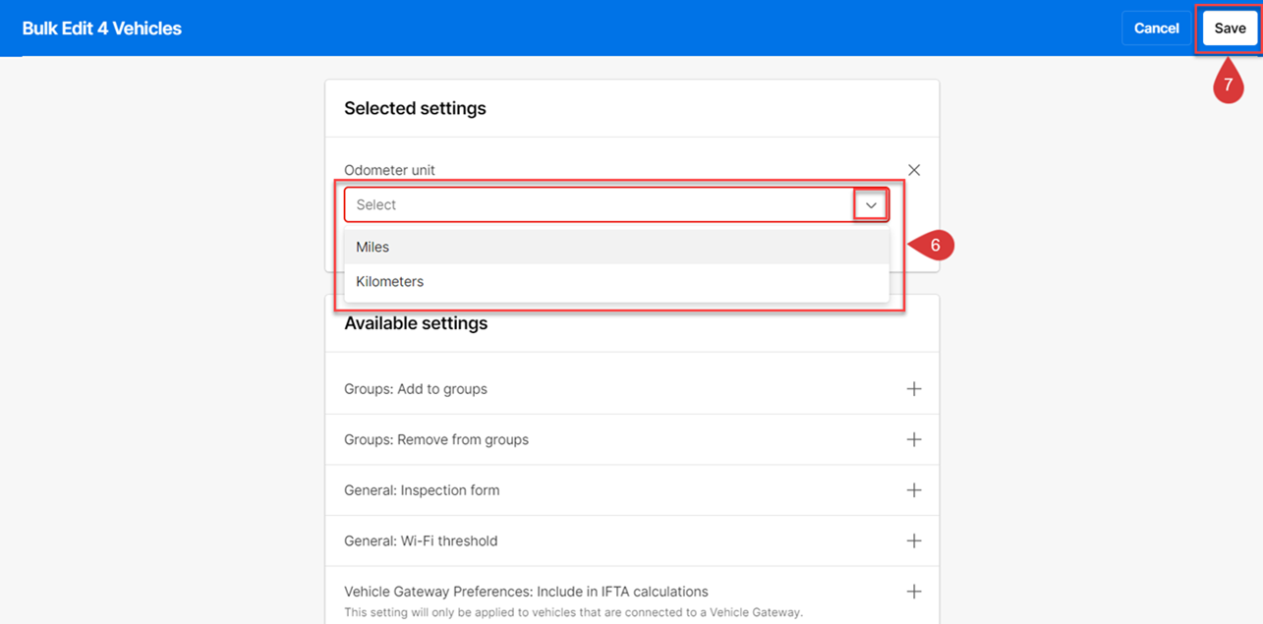Select the 'General: Wi-Fi threshold' row label
This screenshot has height=624, width=1263.
[x=421, y=541]
